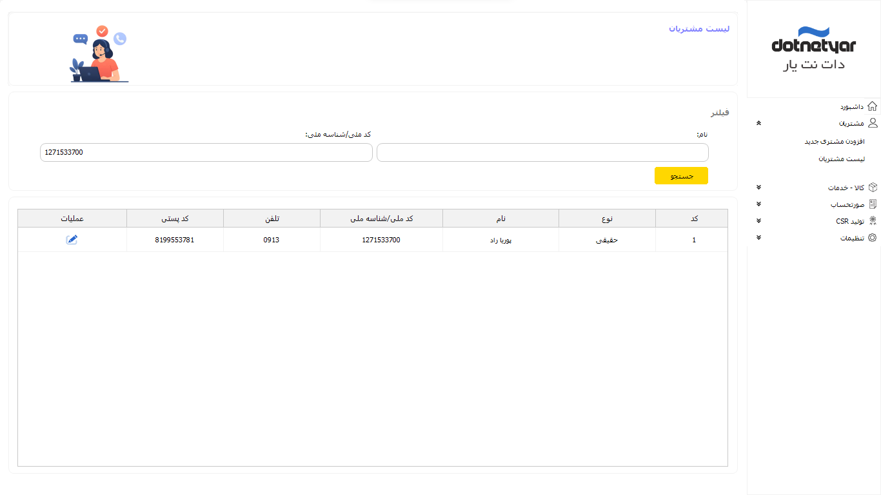Click the empty نام filter input field
The height and width of the screenshot is (495, 881).
click(x=542, y=153)
